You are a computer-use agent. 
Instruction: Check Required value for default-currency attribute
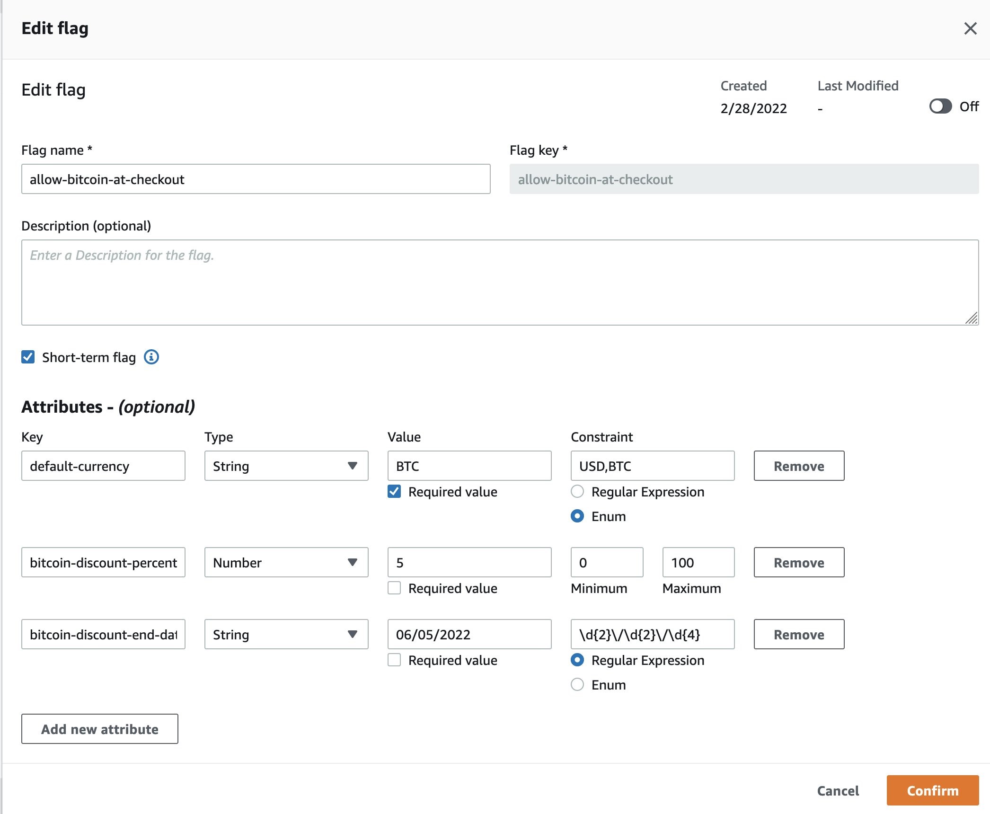click(396, 491)
